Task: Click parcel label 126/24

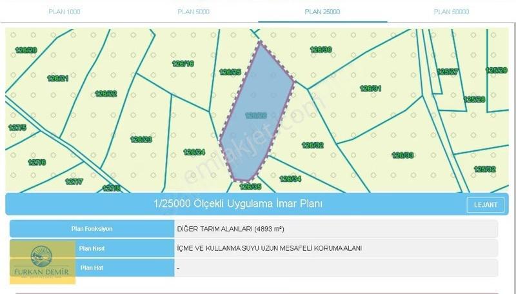Action: (194, 152)
